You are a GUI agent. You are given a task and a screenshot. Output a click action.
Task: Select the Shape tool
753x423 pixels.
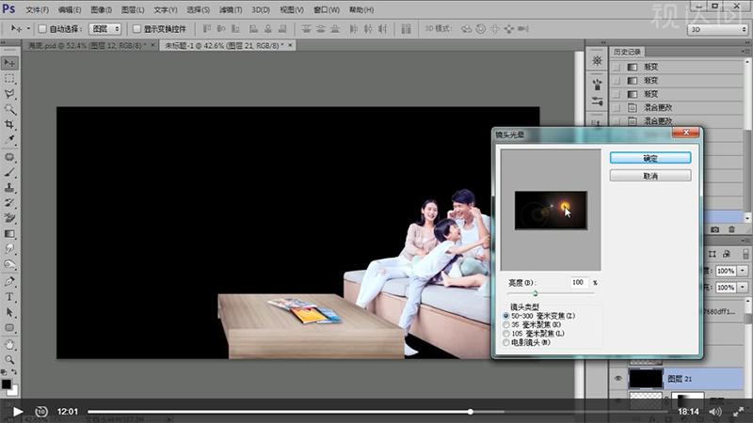[x=9, y=327]
